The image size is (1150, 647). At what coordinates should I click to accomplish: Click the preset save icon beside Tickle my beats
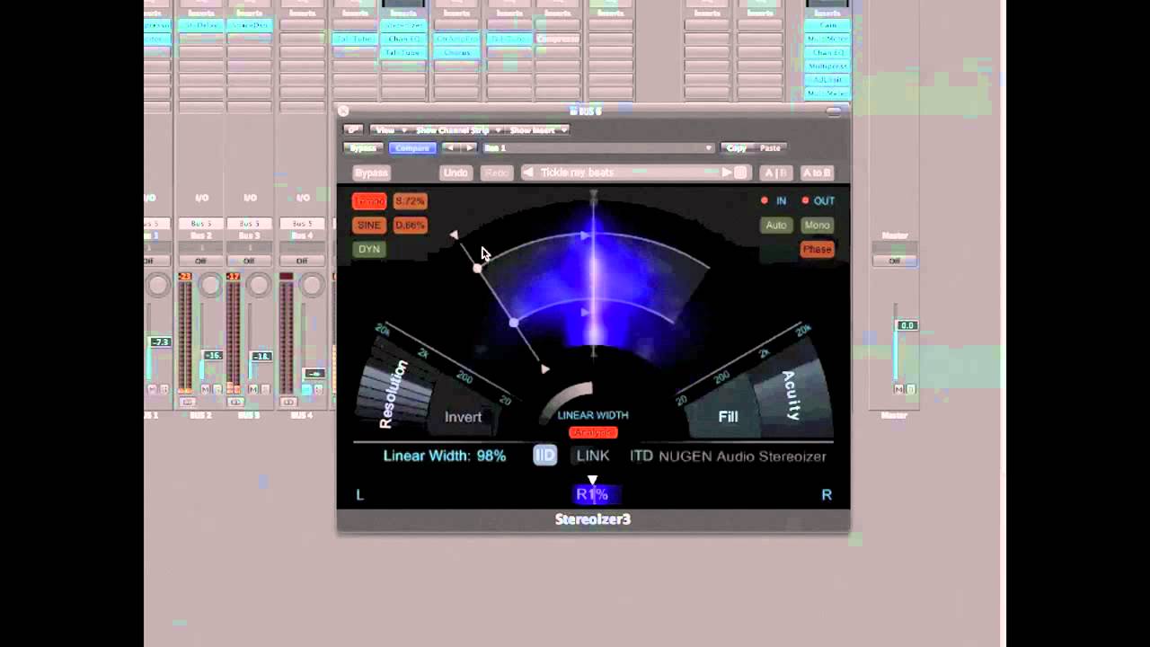click(x=740, y=173)
